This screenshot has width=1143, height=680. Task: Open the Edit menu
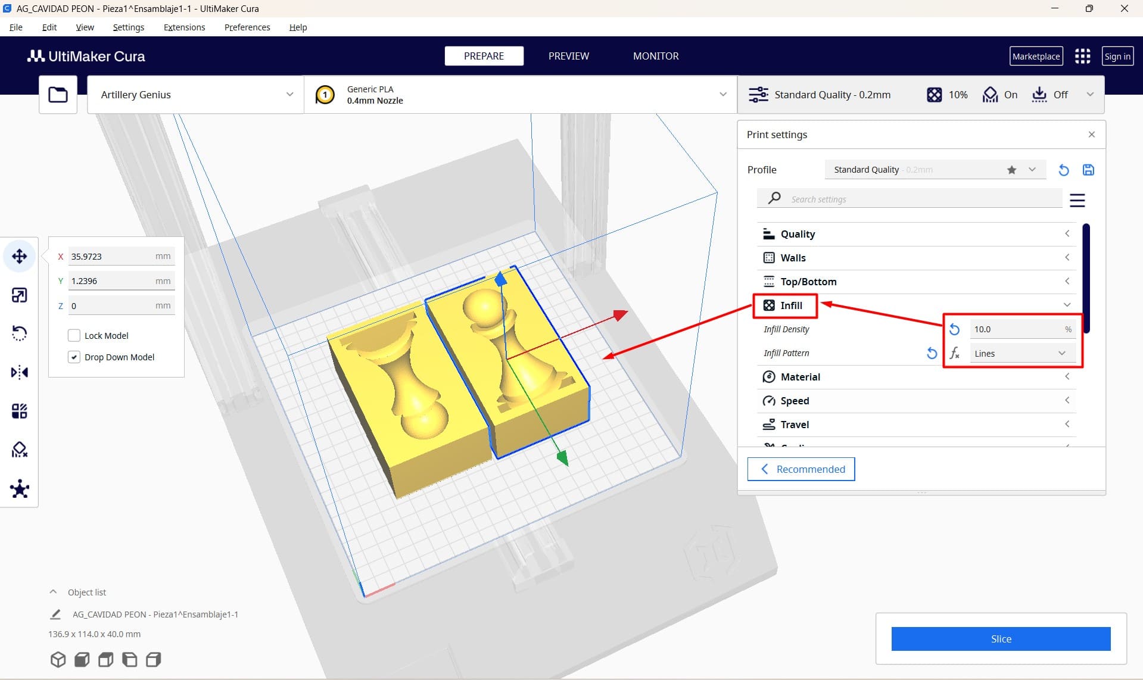click(49, 27)
